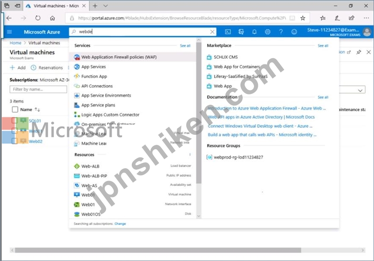Click Home in the breadcrumb
The image size is (374, 261).
(16, 43)
